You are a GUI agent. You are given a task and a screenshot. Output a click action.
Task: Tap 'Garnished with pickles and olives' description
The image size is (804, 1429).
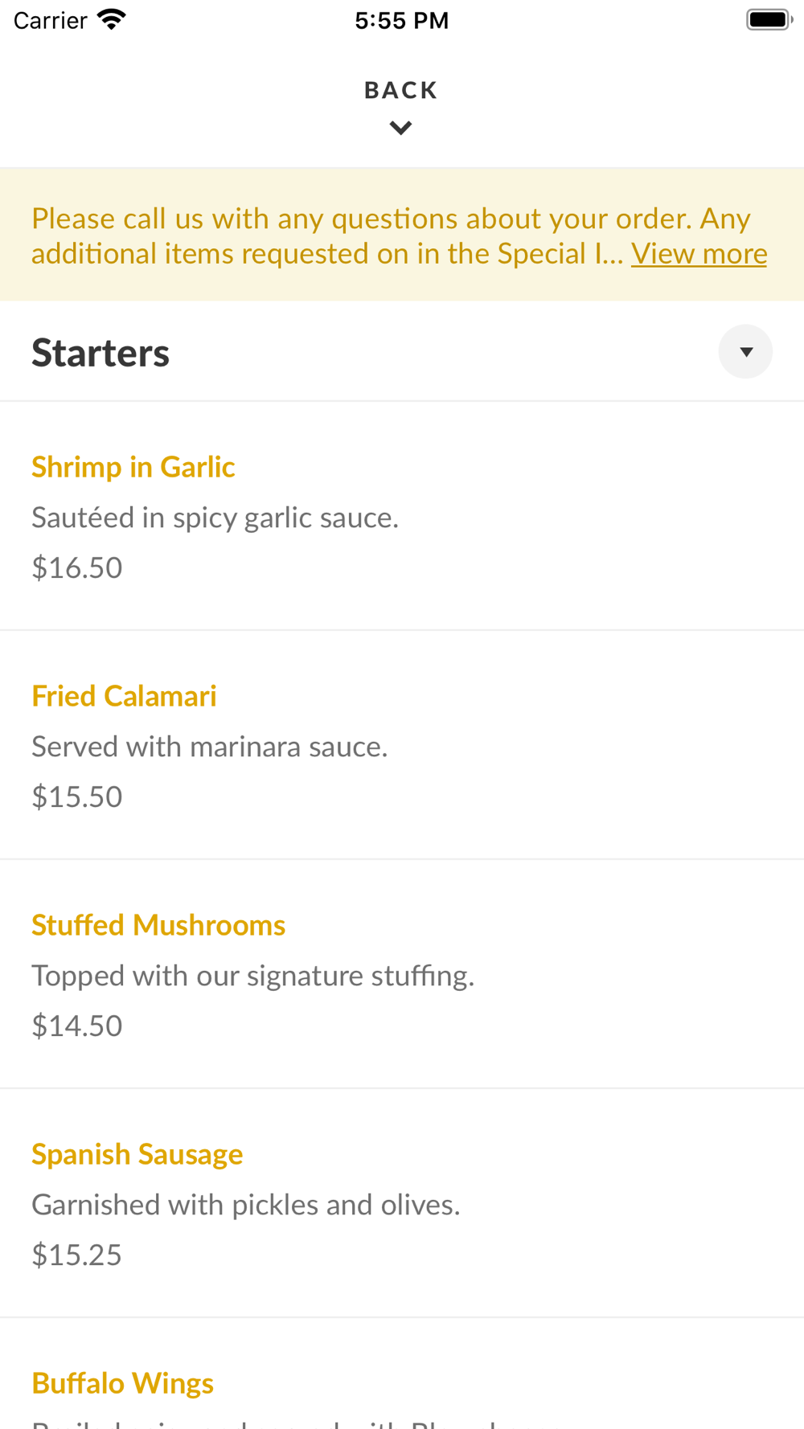(x=245, y=1205)
